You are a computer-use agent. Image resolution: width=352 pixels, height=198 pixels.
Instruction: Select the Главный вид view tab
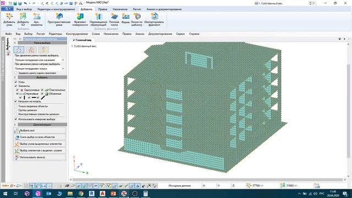pos(82,40)
